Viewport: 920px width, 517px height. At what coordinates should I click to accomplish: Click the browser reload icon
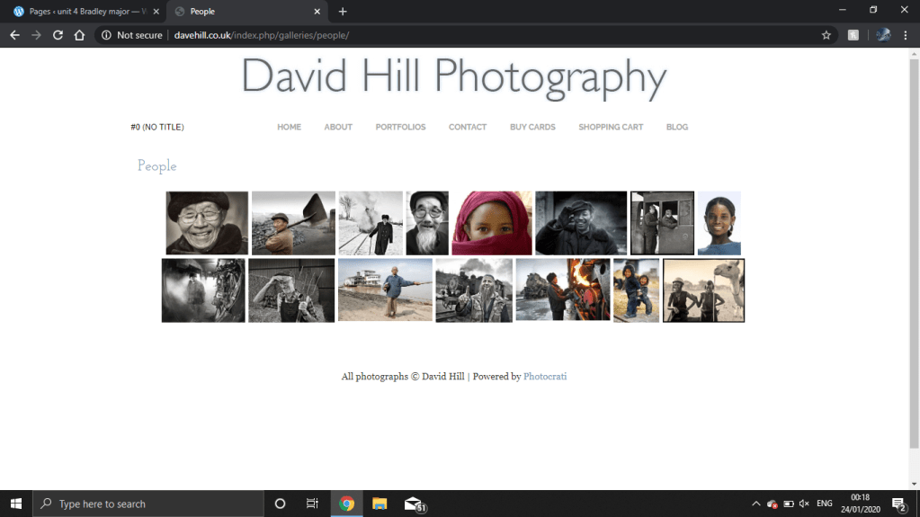(x=58, y=35)
